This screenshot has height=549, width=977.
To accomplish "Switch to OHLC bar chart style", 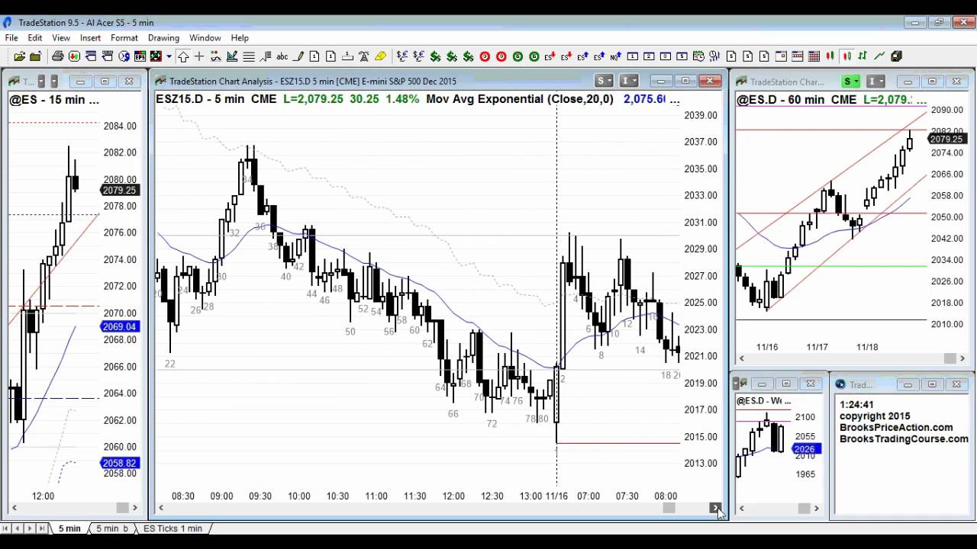I will pyautogui.click(x=863, y=56).
